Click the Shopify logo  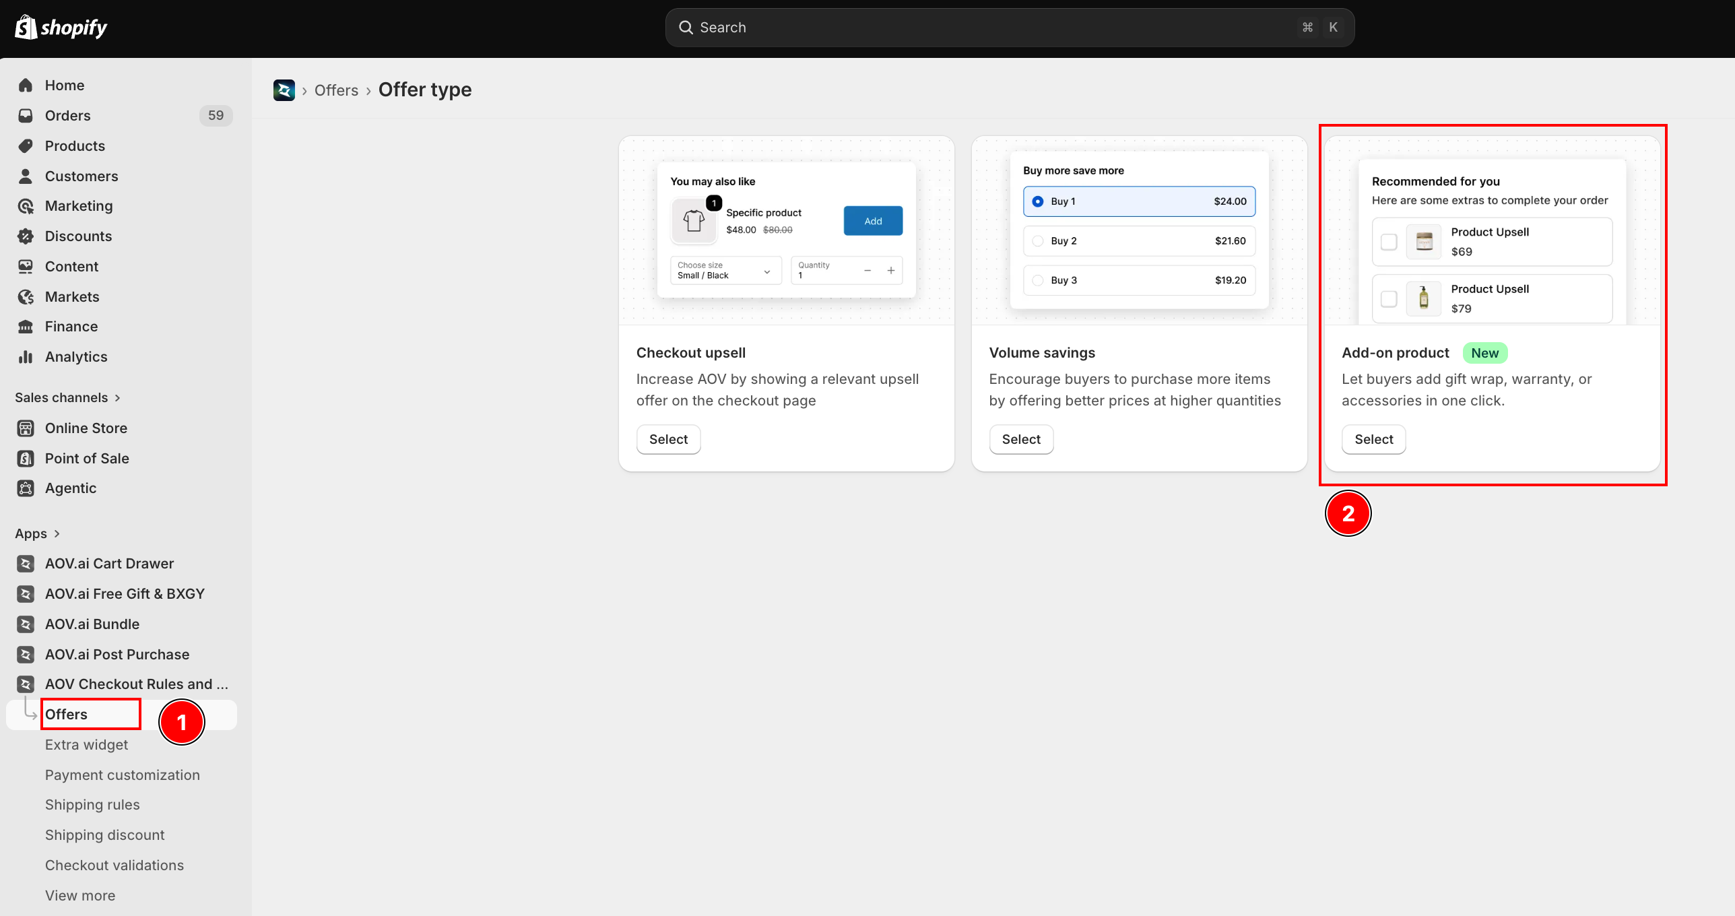pos(61,27)
